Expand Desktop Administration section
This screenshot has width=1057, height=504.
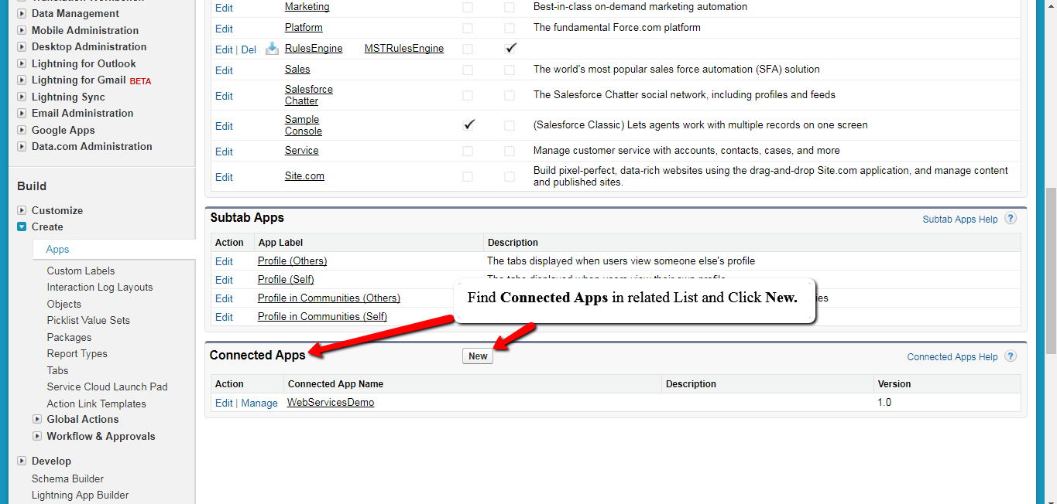click(x=22, y=47)
